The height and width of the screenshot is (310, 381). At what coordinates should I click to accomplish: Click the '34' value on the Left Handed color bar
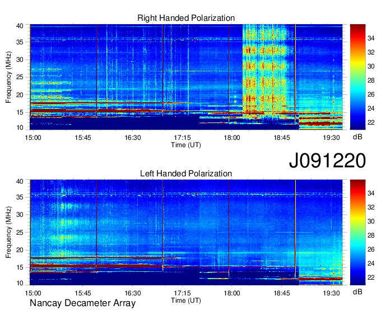pyautogui.click(x=371, y=193)
